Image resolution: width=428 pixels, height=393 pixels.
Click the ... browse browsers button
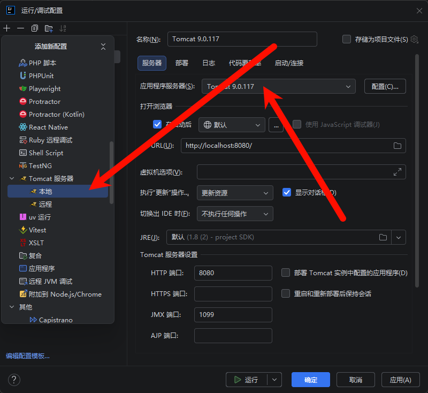[x=276, y=125]
